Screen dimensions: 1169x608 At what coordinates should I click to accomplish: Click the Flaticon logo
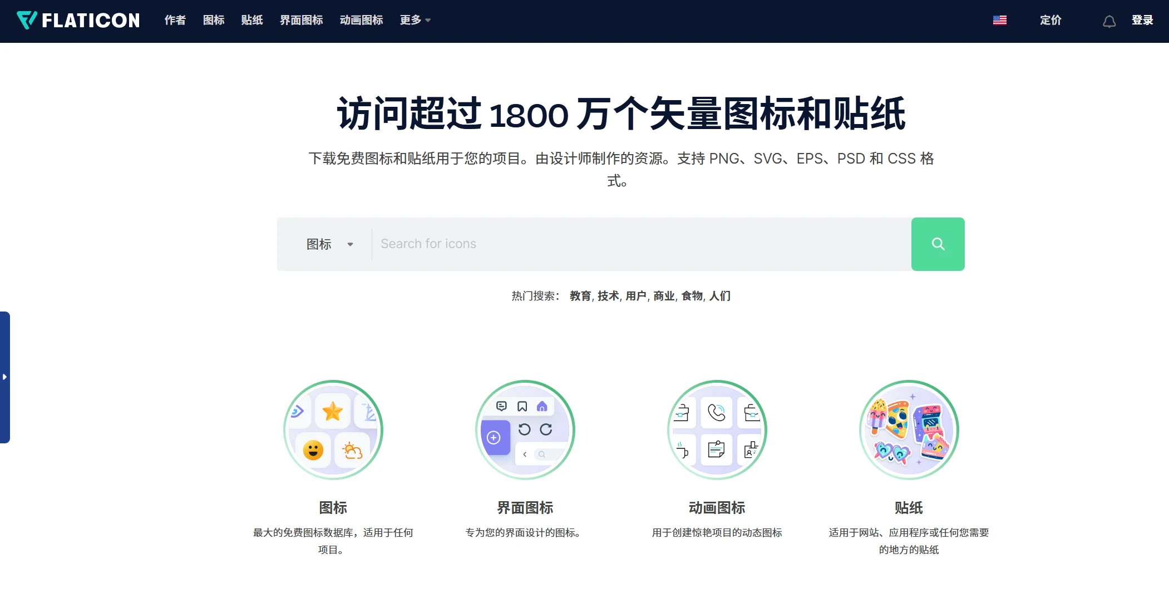(78, 20)
